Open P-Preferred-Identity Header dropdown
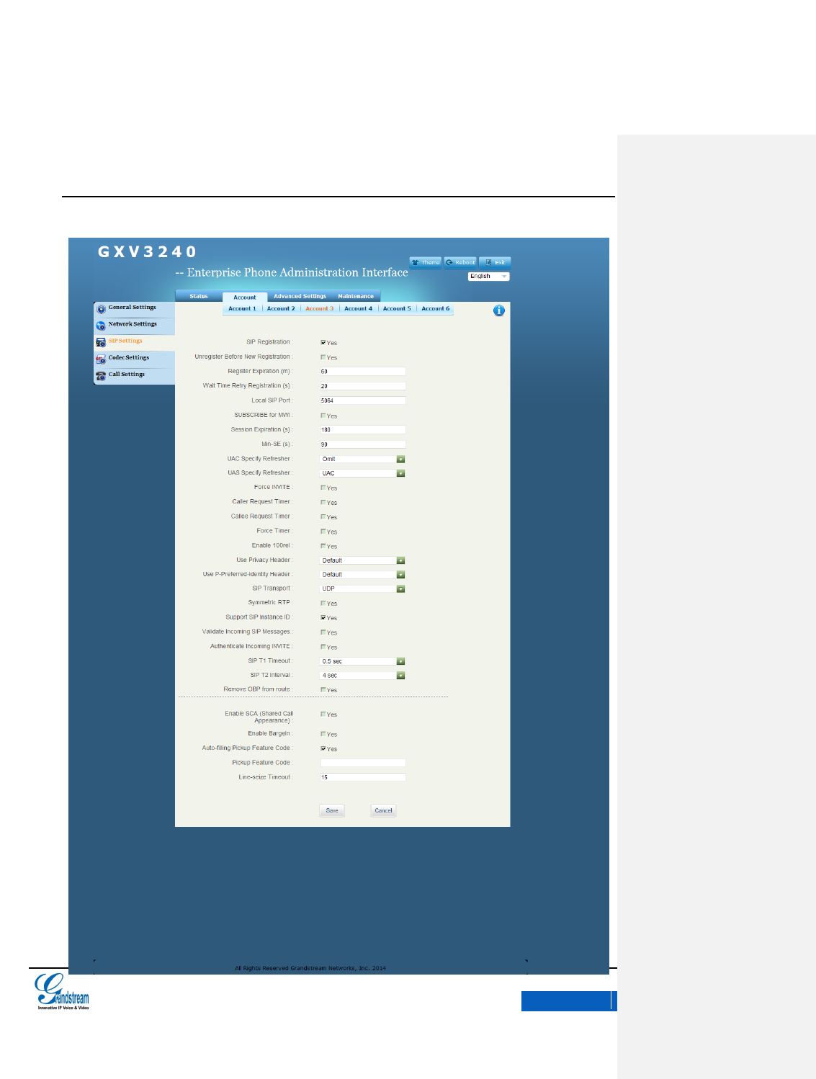This screenshot has width=816, height=1079. point(362,575)
